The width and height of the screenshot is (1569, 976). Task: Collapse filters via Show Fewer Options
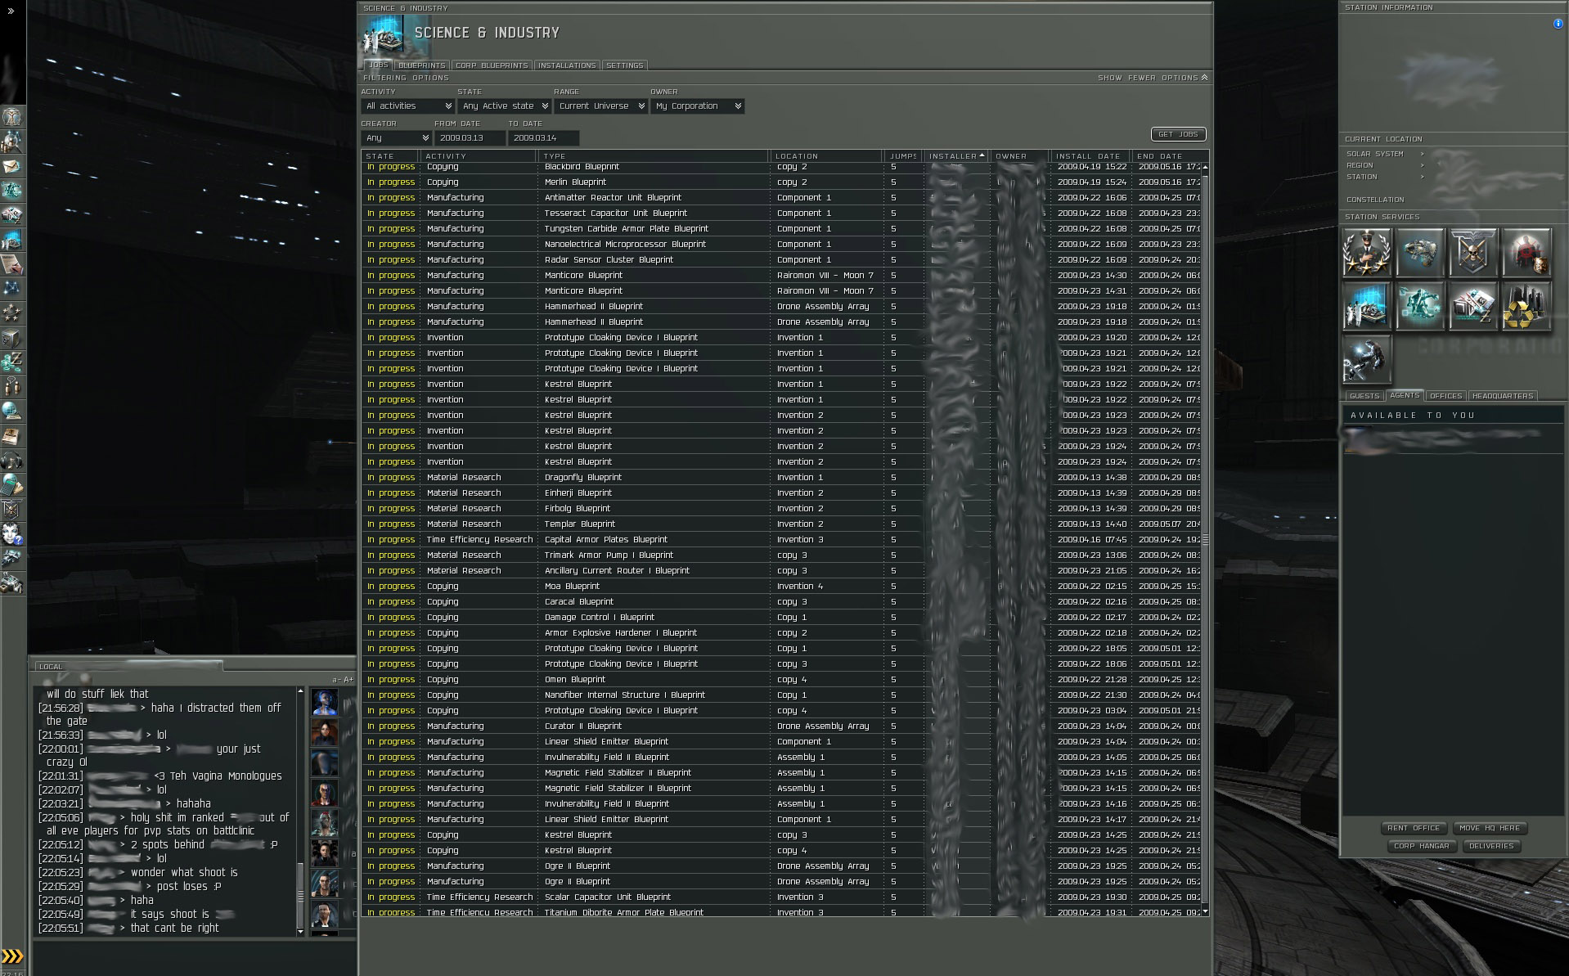click(x=1153, y=78)
